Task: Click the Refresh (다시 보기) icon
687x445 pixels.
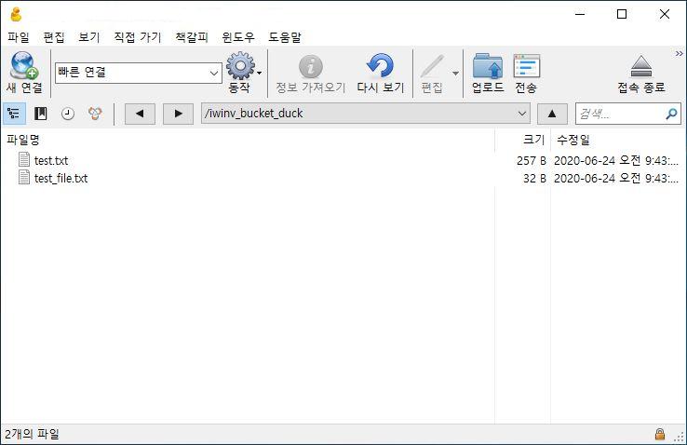Action: click(380, 66)
